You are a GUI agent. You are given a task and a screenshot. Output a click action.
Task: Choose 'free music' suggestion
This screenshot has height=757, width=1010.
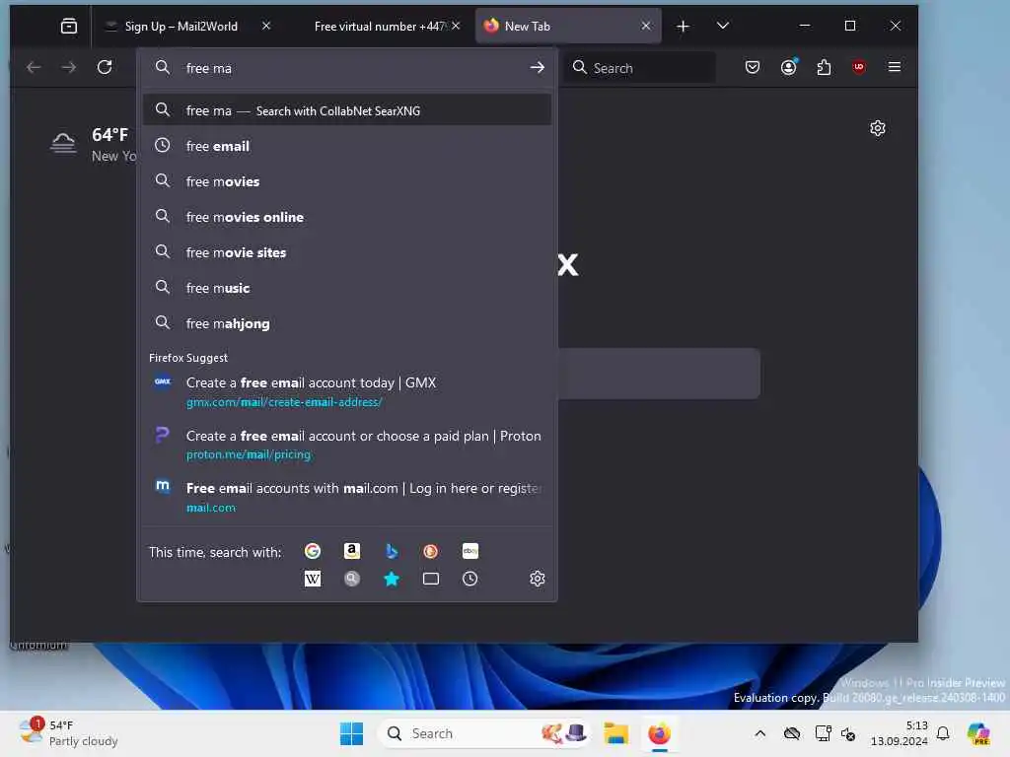[x=347, y=288]
